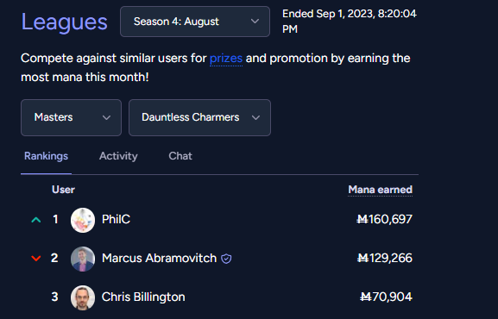Click Chris Billington's profile avatar
Screen dimensions: 498x319
pyautogui.click(x=83, y=297)
